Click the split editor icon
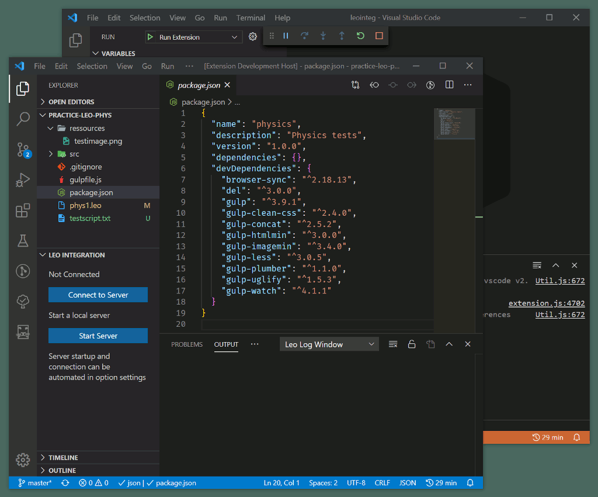The width and height of the screenshot is (598, 497). (x=449, y=85)
